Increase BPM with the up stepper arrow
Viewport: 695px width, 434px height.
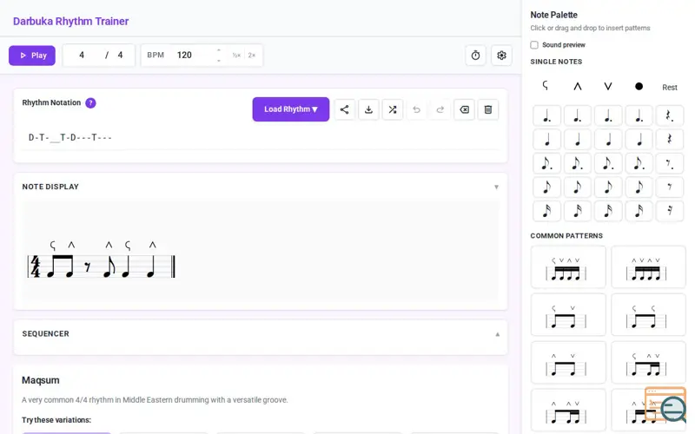point(219,50)
